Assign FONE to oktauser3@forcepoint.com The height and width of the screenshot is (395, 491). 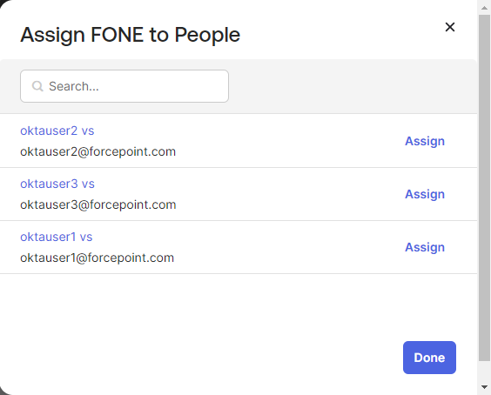[x=425, y=194]
